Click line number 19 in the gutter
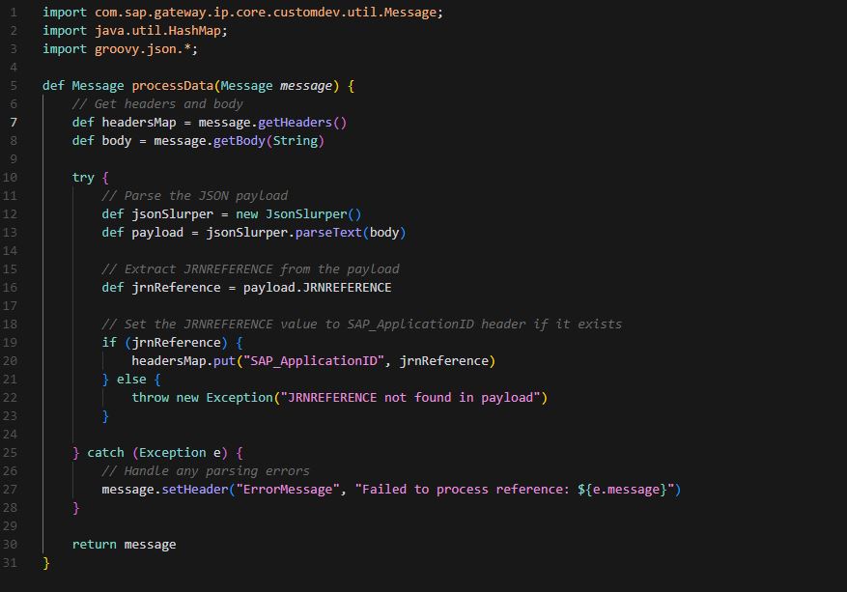The width and height of the screenshot is (847, 592). pos(11,342)
